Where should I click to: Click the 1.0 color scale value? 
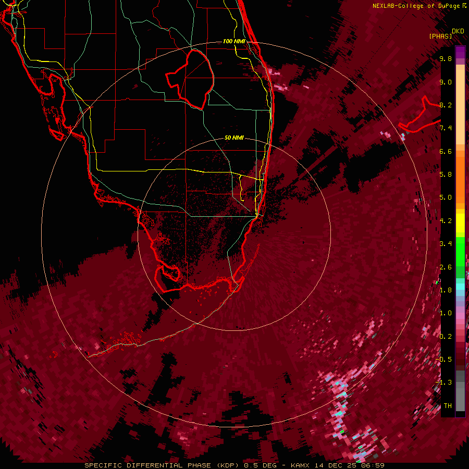coord(446,313)
